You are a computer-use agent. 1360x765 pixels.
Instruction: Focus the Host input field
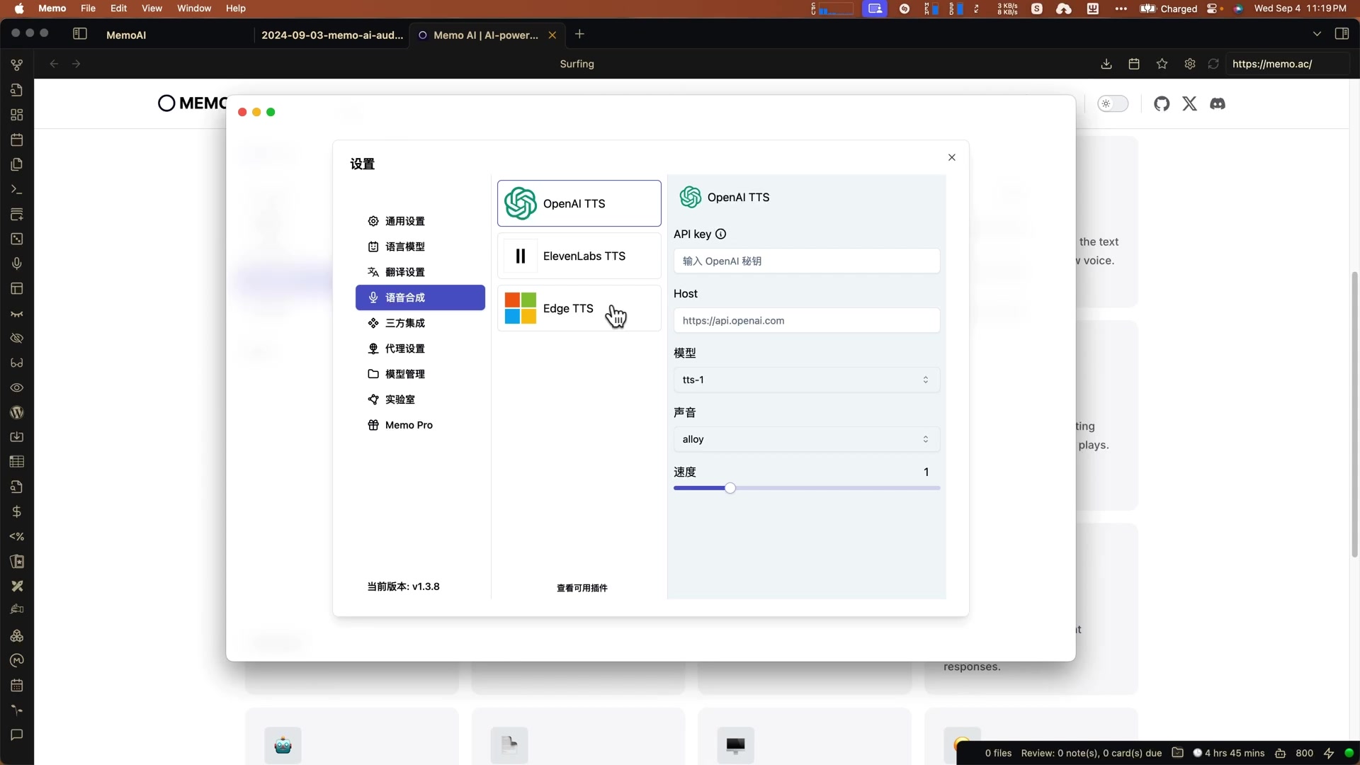tap(807, 320)
